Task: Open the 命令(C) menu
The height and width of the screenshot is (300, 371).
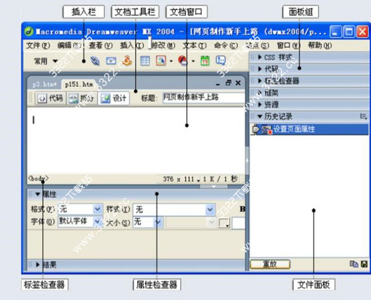Action: pyautogui.click(x=226, y=46)
